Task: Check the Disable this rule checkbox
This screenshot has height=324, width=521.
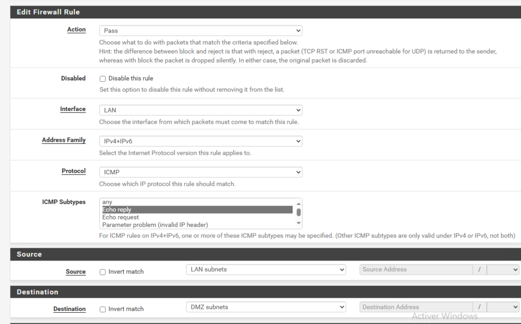Action: (102, 78)
